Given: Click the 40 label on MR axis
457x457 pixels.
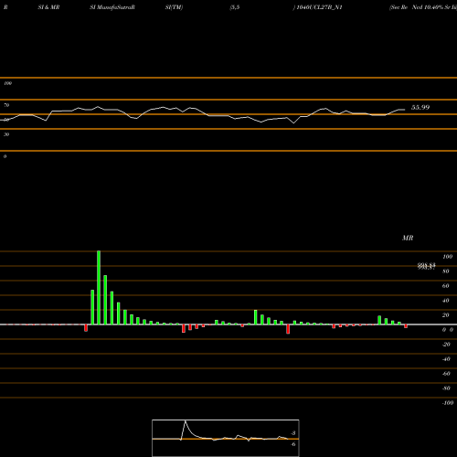Looking at the screenshot, I should click(x=446, y=301).
